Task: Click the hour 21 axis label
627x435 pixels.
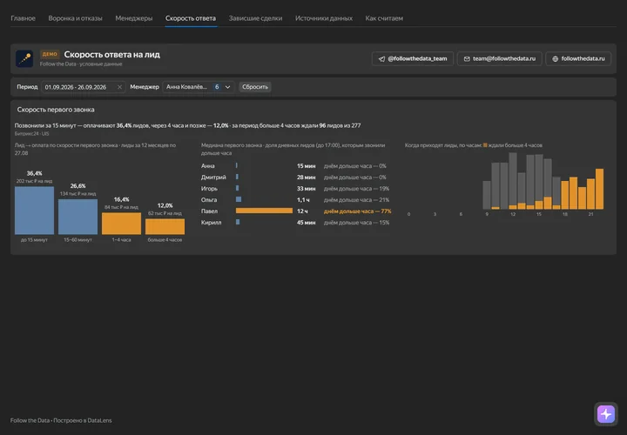Action: 590,214
